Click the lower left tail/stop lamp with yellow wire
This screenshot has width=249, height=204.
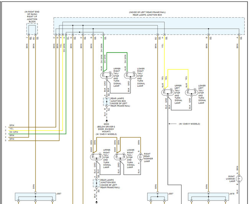[x=192, y=92]
